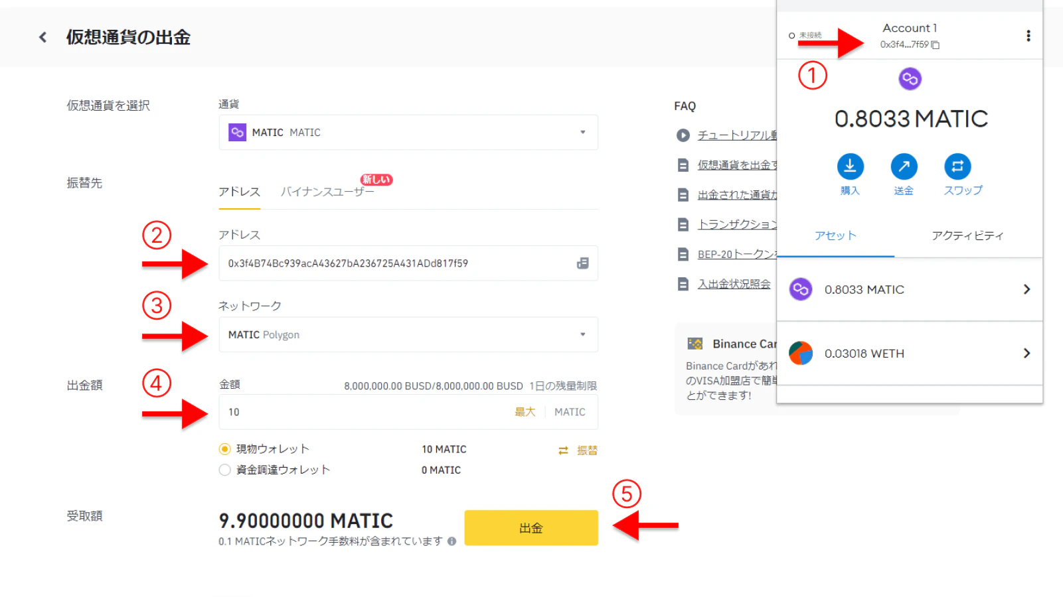Open the currency dropdown showing MATIC
The image size is (1063, 597).
tap(408, 133)
